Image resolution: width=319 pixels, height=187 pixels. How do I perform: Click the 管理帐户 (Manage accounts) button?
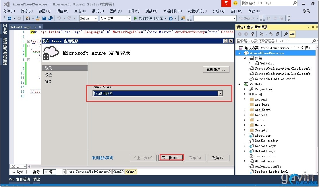click(x=216, y=70)
